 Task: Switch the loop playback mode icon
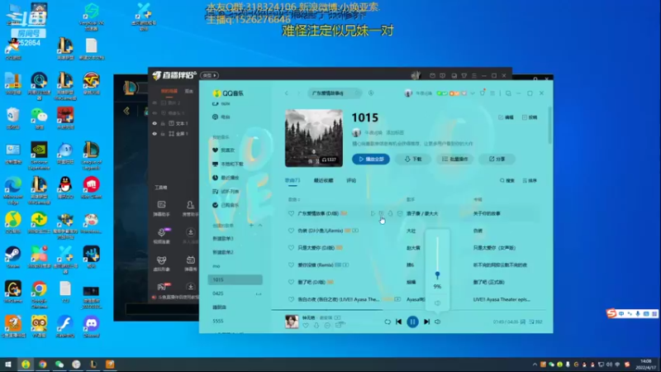[x=388, y=322]
